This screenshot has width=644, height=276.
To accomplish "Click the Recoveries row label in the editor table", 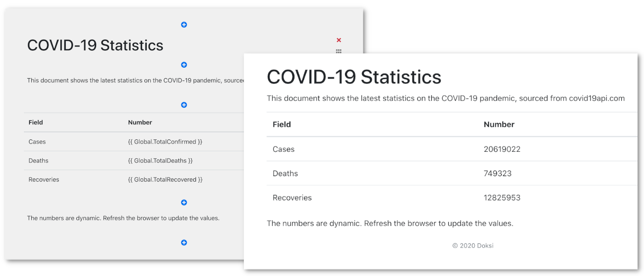I will [x=44, y=179].
